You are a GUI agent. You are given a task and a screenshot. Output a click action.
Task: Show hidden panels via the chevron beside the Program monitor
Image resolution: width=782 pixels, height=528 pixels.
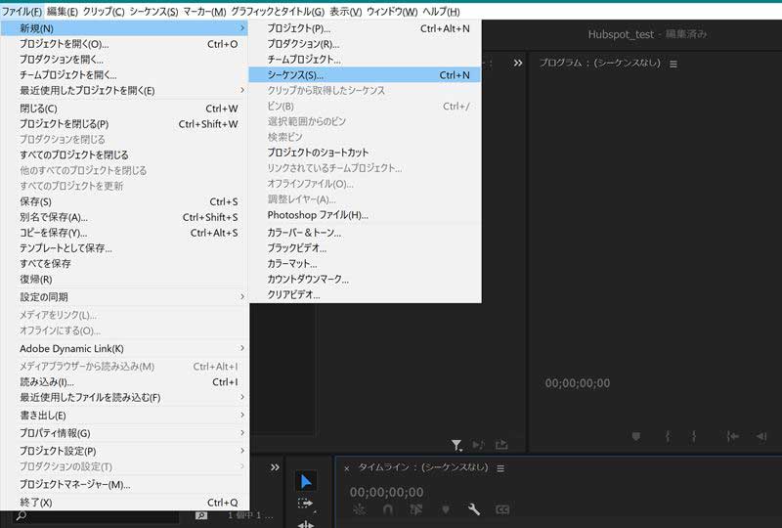[518, 63]
